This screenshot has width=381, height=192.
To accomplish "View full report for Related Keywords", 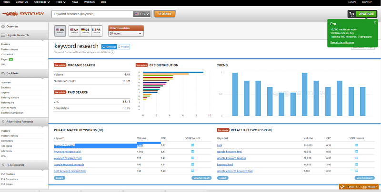I will pos(365,178).
